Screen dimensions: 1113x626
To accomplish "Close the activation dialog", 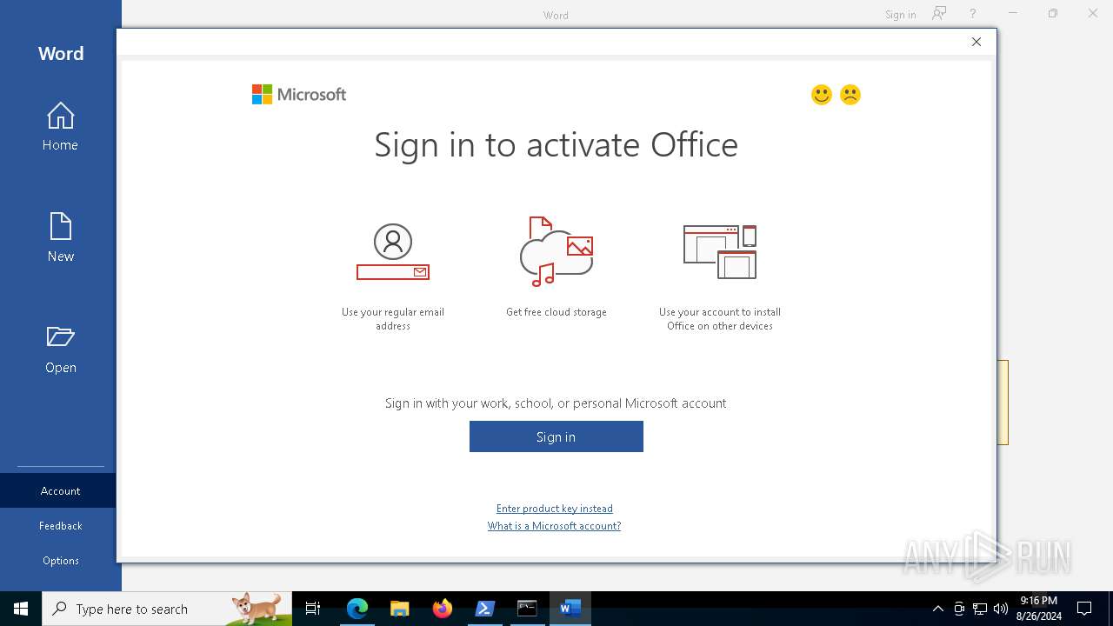I will (x=976, y=42).
